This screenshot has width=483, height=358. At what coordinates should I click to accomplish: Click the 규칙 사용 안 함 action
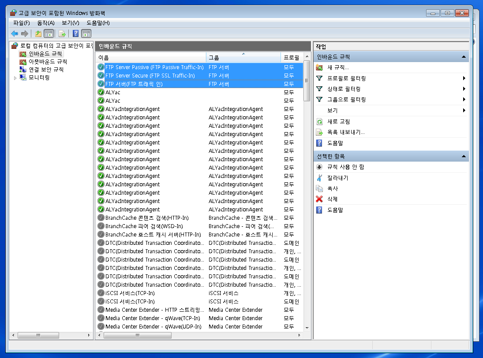coord(346,167)
